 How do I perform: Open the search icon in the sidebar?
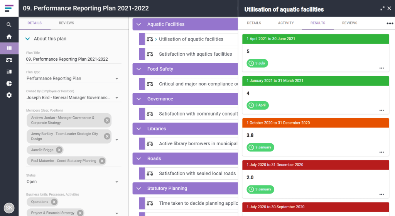click(x=9, y=24)
